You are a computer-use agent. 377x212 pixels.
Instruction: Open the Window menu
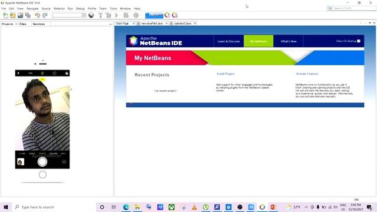click(x=125, y=8)
